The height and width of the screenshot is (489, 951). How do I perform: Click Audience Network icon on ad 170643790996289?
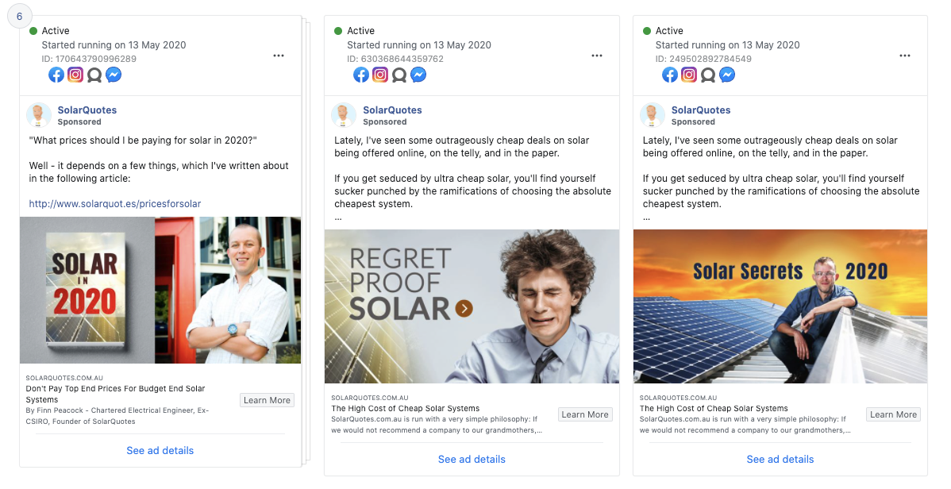click(94, 75)
